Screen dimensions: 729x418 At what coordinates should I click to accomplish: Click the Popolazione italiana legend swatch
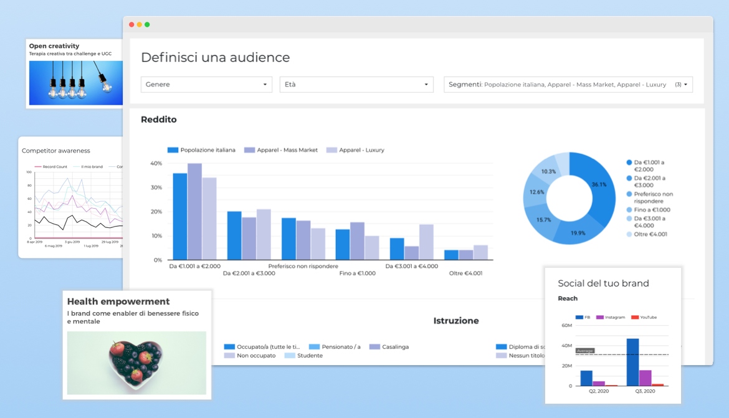coord(173,150)
